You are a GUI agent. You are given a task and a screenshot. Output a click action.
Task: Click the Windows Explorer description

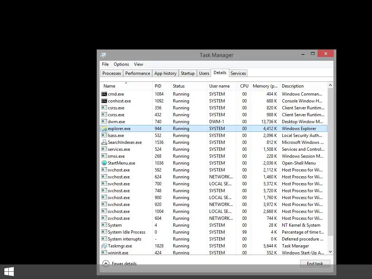(299, 129)
